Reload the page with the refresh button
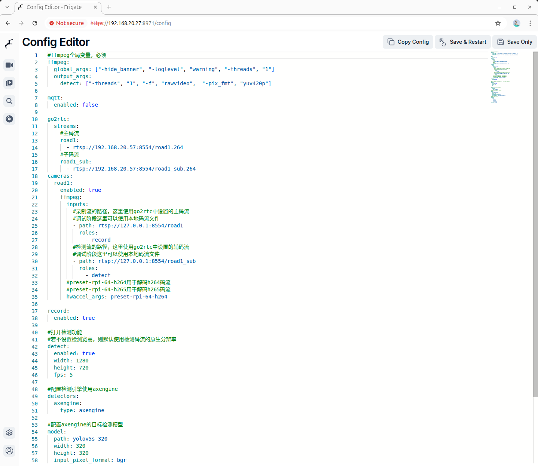The width and height of the screenshot is (538, 466). tap(35, 23)
